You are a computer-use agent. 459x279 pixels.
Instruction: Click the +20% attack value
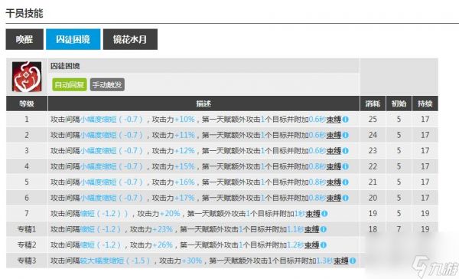170,214
